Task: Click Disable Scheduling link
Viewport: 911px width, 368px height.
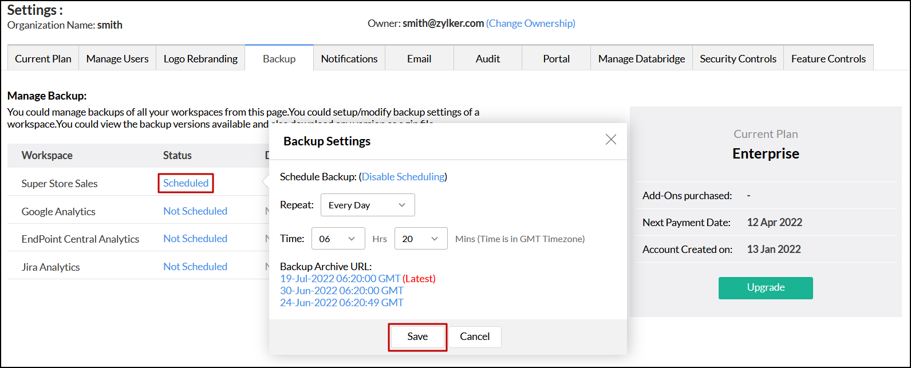Action: coord(403,177)
